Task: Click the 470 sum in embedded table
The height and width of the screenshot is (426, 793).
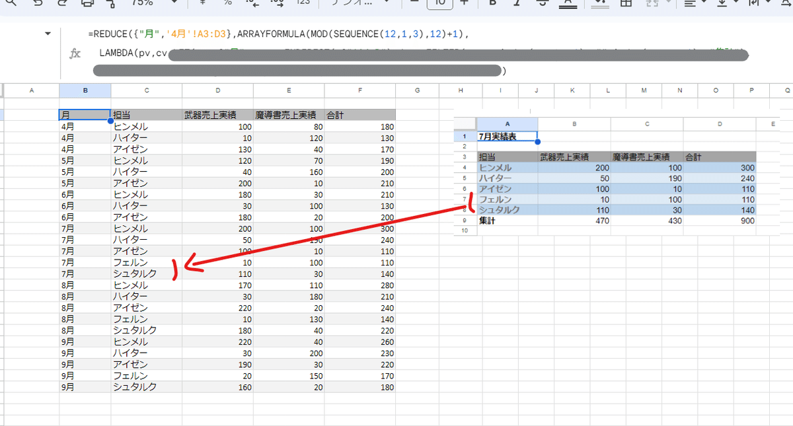Action: pyautogui.click(x=574, y=221)
